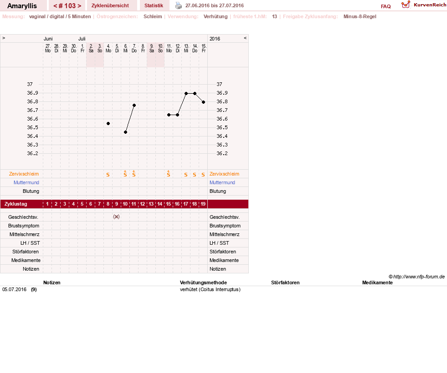Click the date column 10. So
Viewport: 447px width, 373px height.
click(x=160, y=48)
